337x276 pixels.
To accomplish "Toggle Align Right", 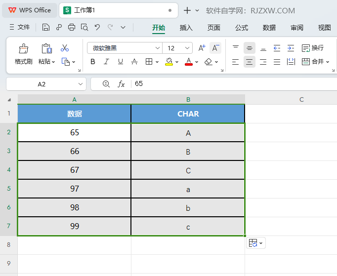I will coord(263,62).
